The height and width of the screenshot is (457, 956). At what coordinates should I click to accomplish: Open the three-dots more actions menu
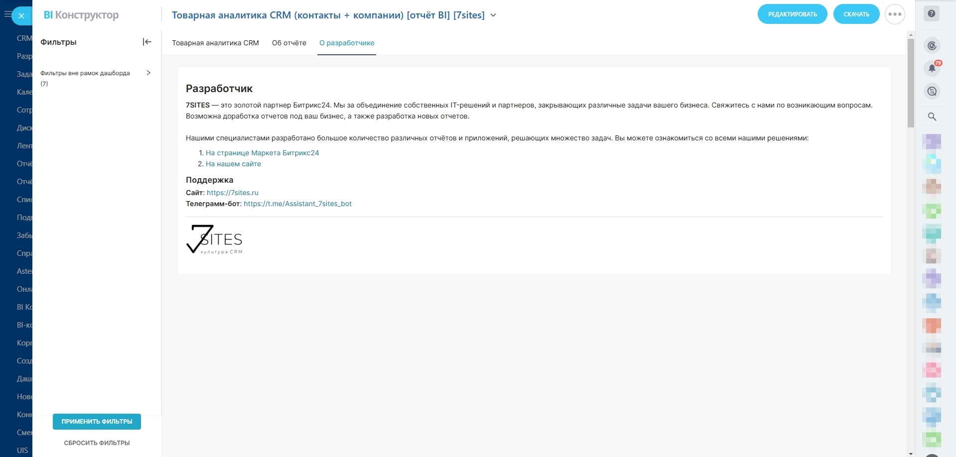click(x=895, y=14)
